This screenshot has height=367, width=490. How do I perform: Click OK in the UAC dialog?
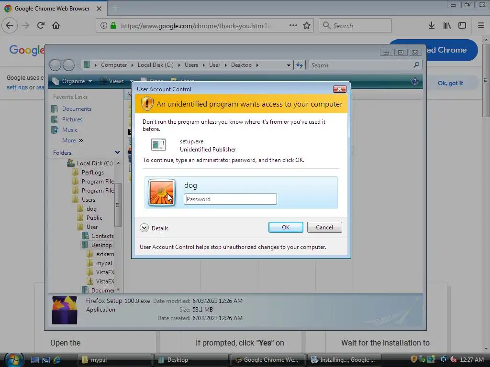point(286,227)
